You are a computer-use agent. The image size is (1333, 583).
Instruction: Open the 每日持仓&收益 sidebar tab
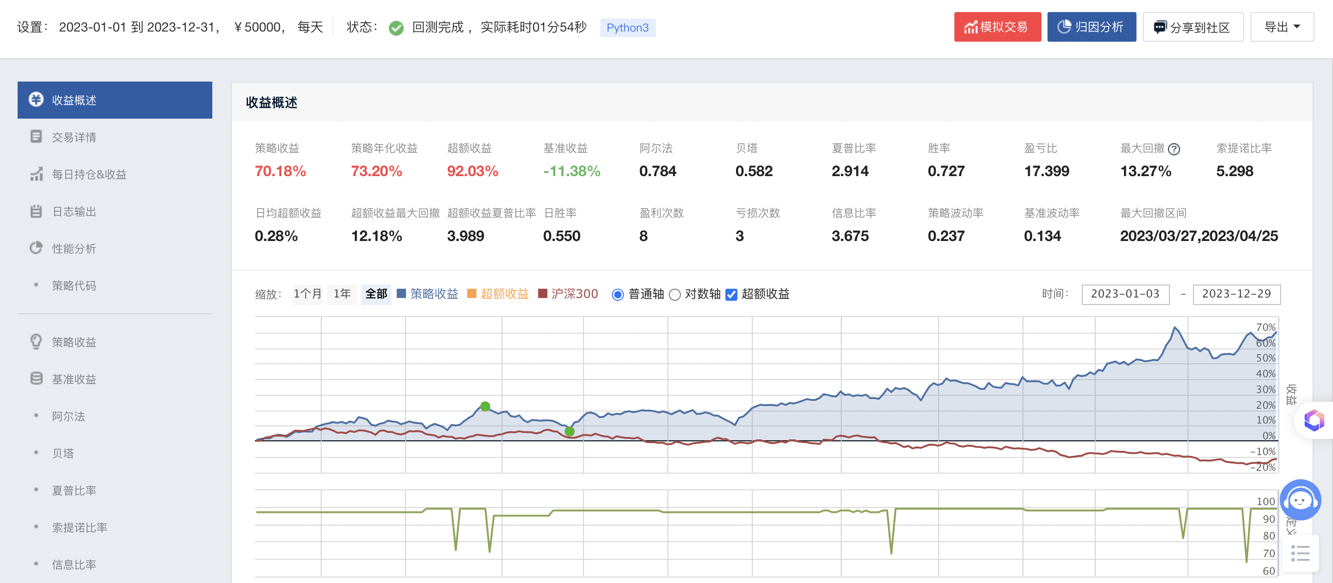pos(114,174)
